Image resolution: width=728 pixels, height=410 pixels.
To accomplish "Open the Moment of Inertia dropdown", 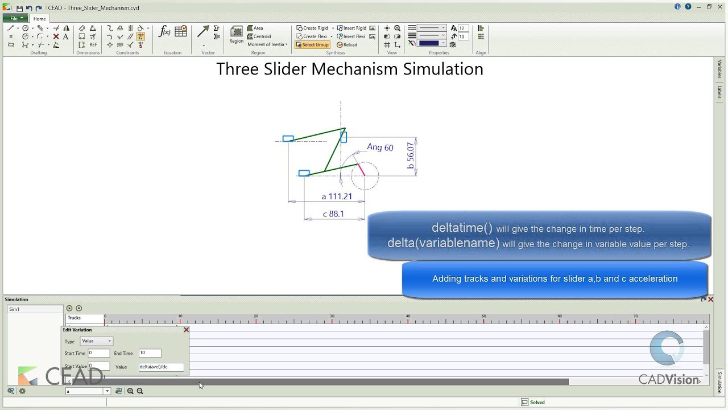I will point(267,44).
